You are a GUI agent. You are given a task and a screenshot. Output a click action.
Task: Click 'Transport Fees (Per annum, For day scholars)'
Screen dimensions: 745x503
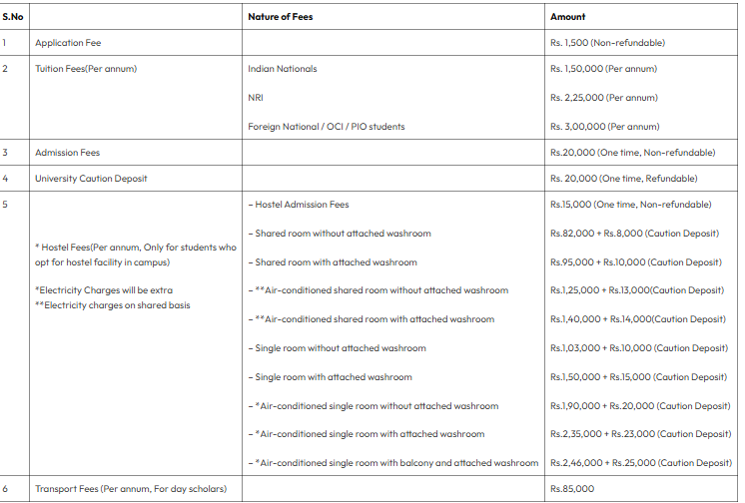131,489
